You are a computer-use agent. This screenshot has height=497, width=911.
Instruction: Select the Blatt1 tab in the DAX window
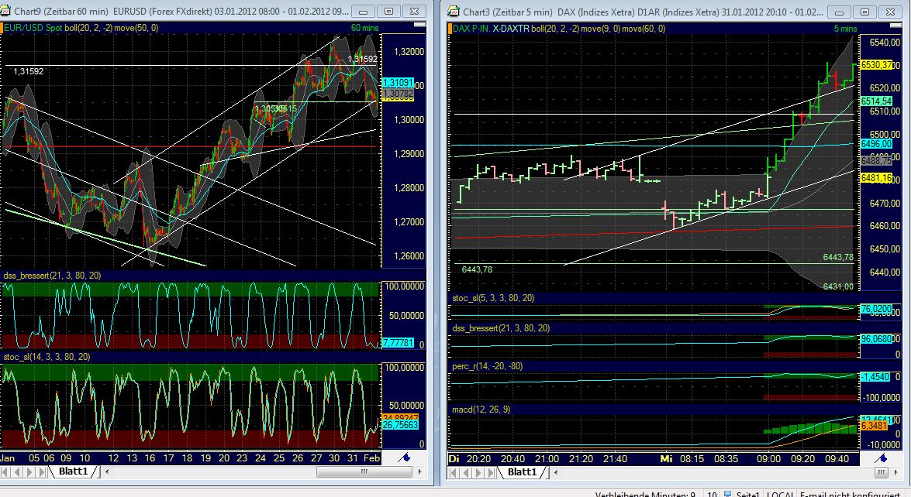pyautogui.click(x=523, y=471)
